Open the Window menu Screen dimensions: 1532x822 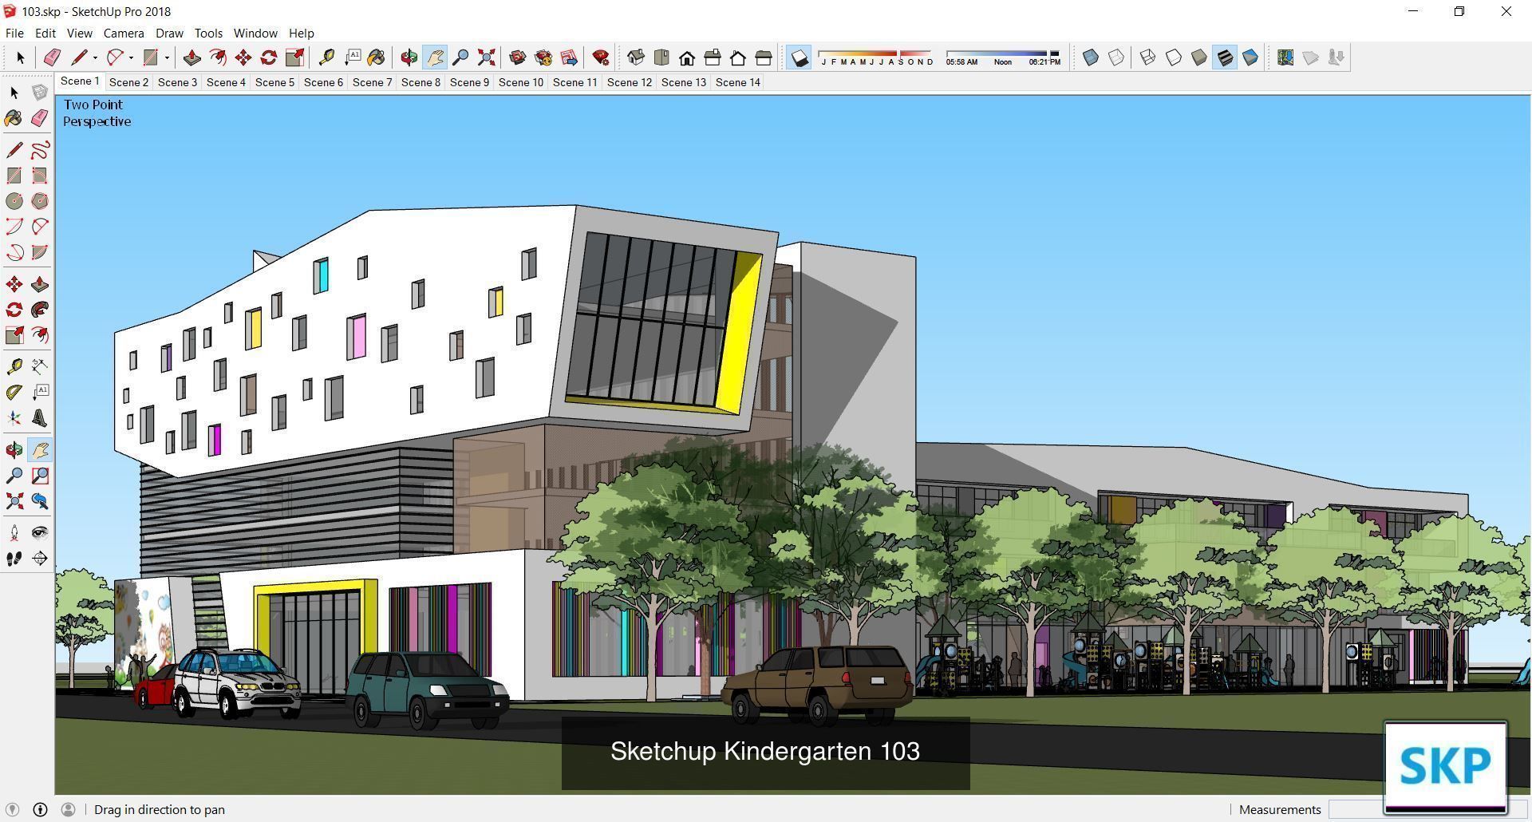pos(255,34)
